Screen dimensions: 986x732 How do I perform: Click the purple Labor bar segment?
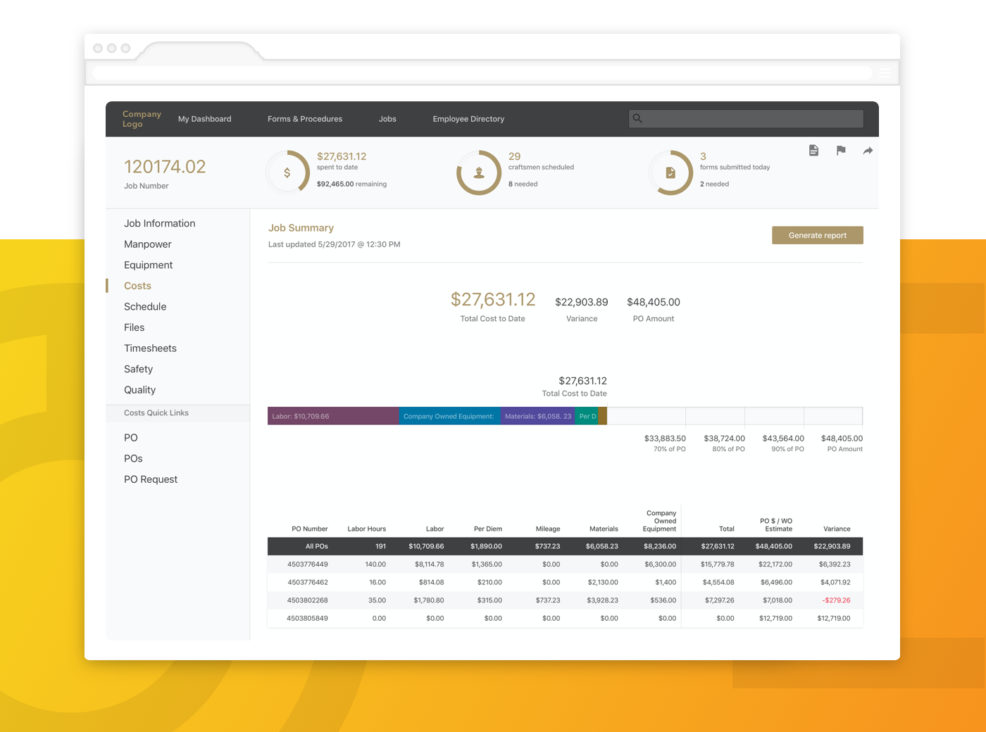[333, 416]
